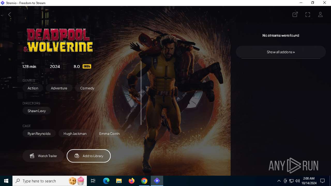The image size is (331, 186).
Task: Click the 128 min runtime text
Action: (29, 66)
